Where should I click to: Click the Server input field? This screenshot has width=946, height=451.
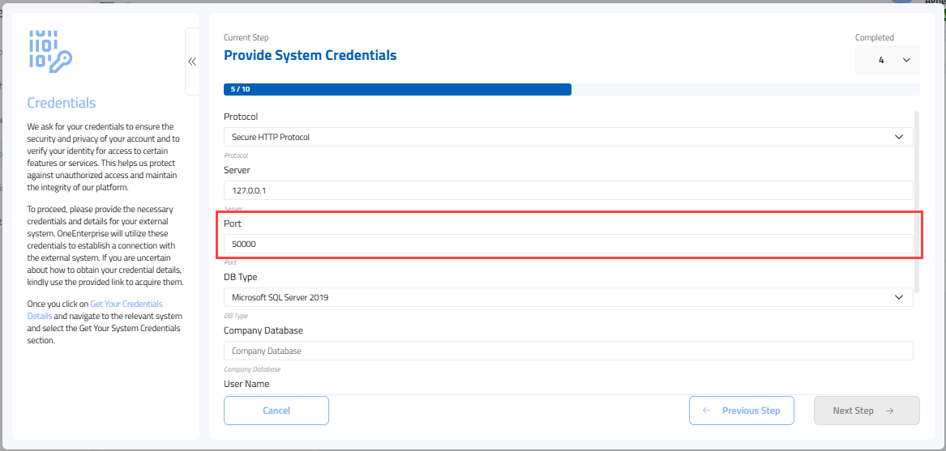pyautogui.click(x=567, y=190)
